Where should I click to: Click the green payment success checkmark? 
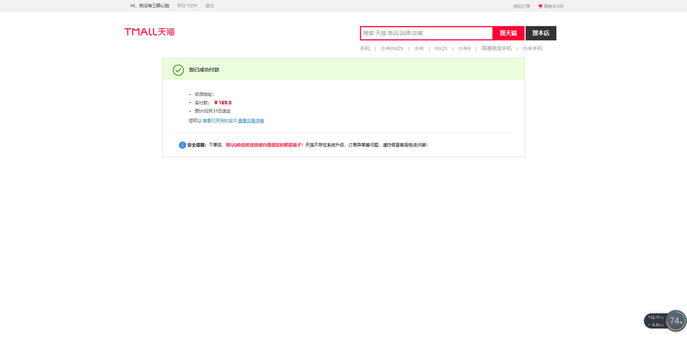coord(178,70)
